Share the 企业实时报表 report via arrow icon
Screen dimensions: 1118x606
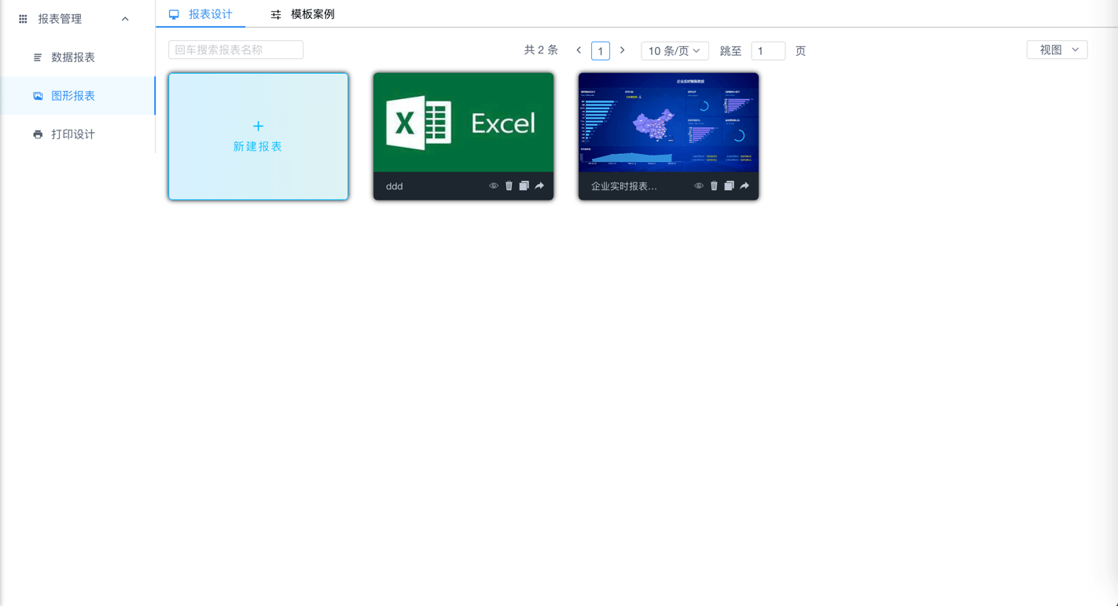(x=745, y=186)
